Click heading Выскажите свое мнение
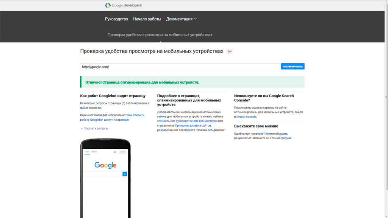 click(x=256, y=126)
